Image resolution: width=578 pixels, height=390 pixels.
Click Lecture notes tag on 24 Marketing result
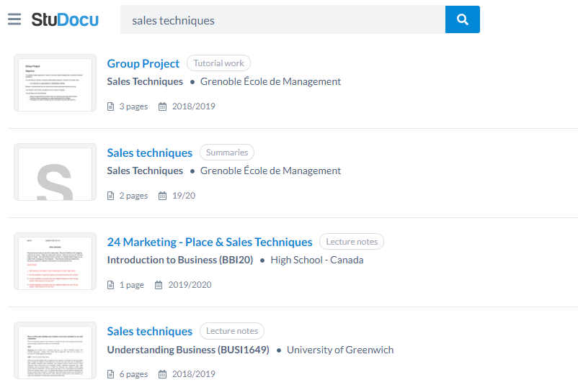pos(352,242)
